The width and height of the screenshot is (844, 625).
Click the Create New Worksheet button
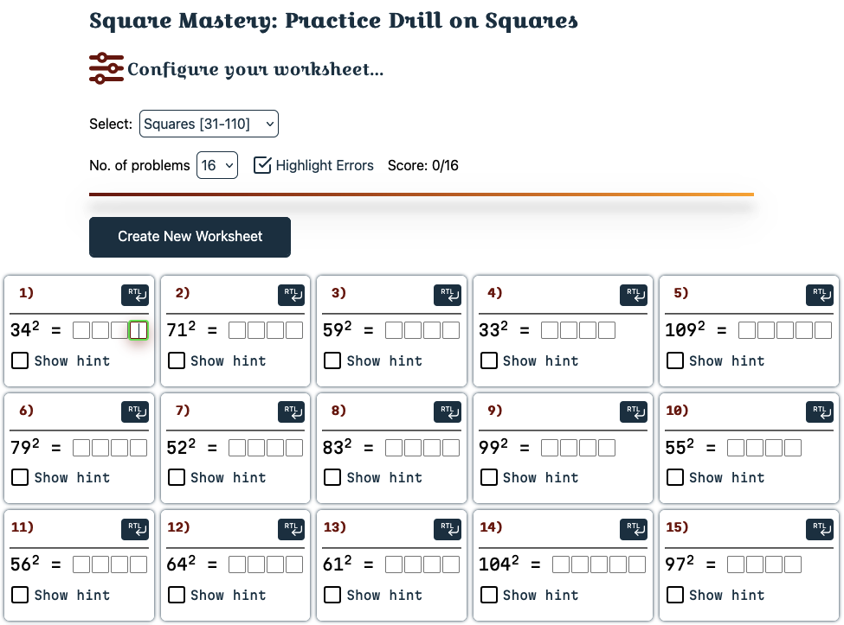[x=190, y=237]
